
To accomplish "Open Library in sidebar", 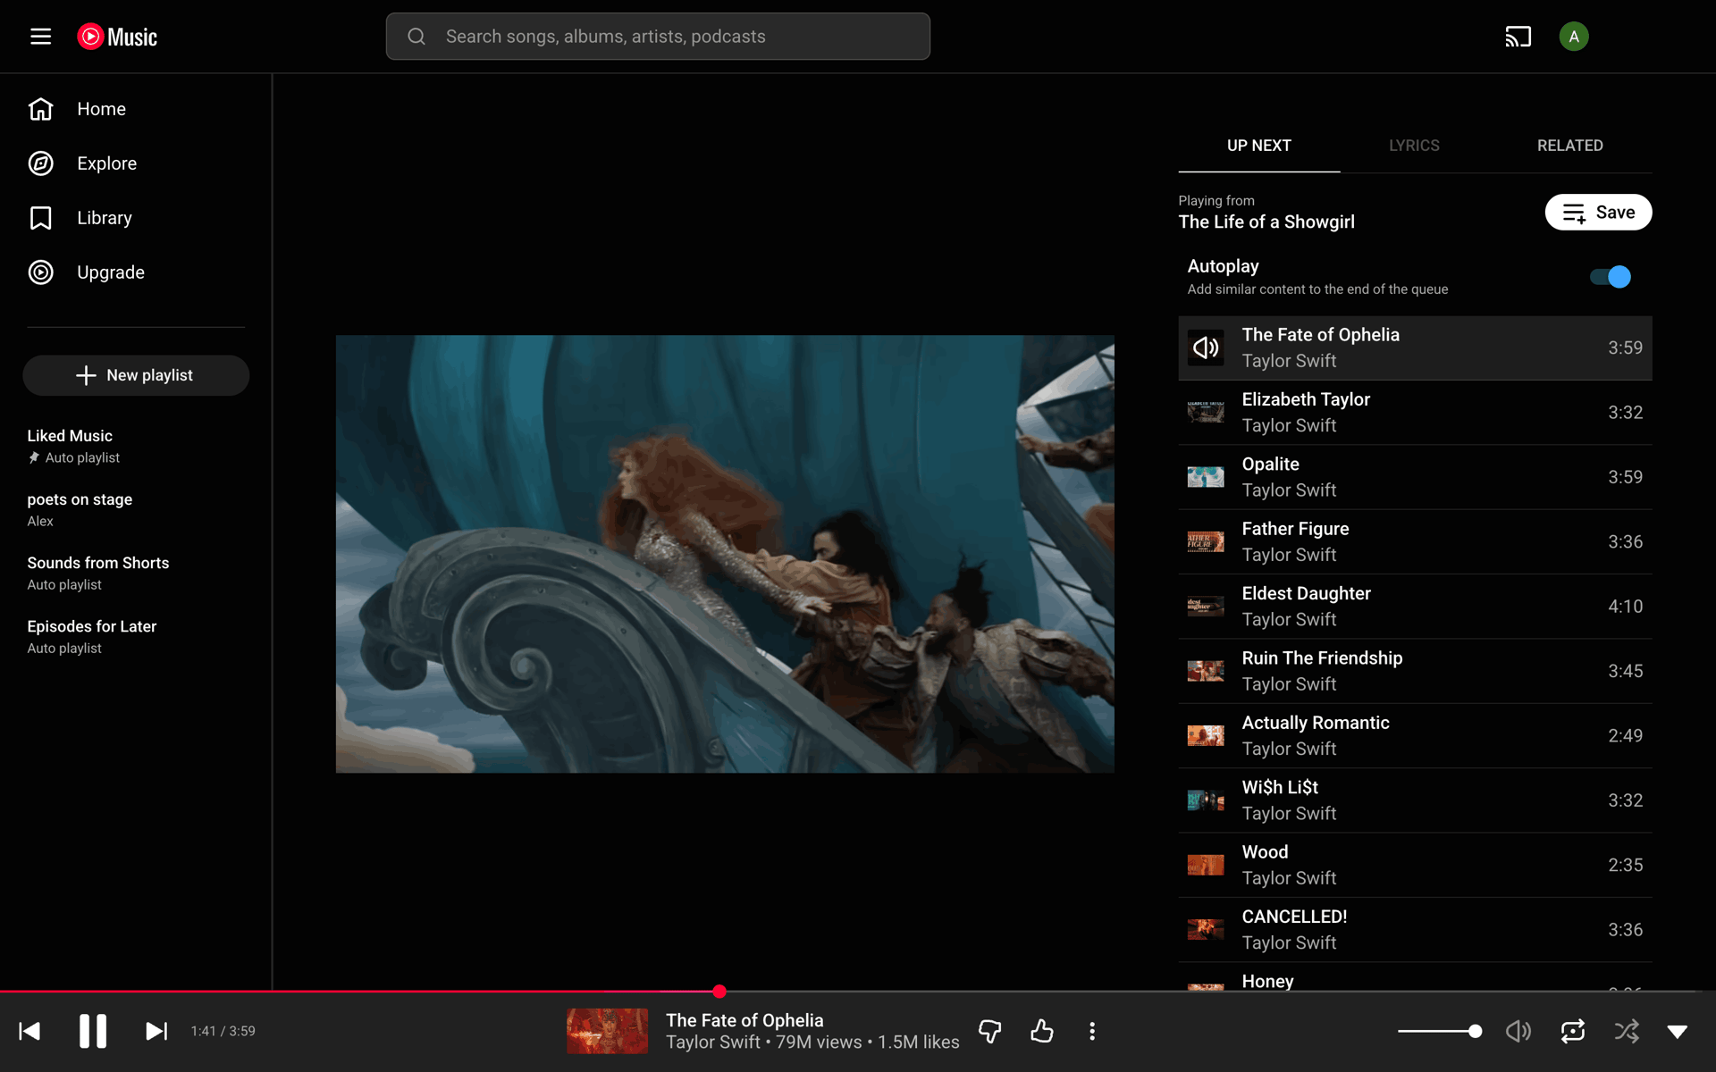I will (x=136, y=218).
